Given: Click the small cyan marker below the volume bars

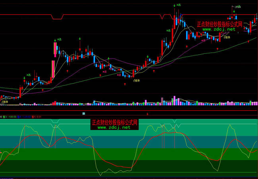Looking at the screenshot, I should pyautogui.click(x=84, y=114).
